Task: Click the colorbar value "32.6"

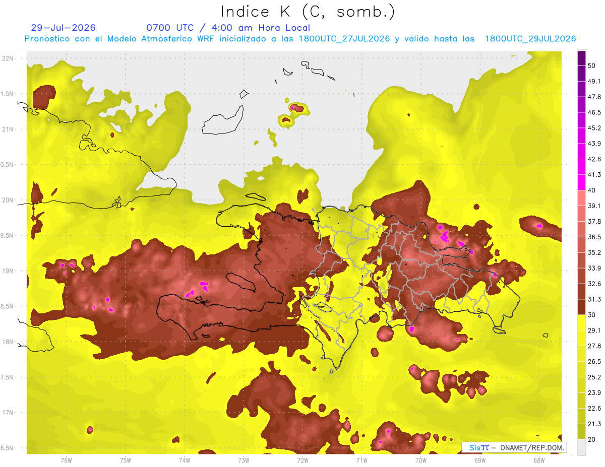Action: [594, 284]
